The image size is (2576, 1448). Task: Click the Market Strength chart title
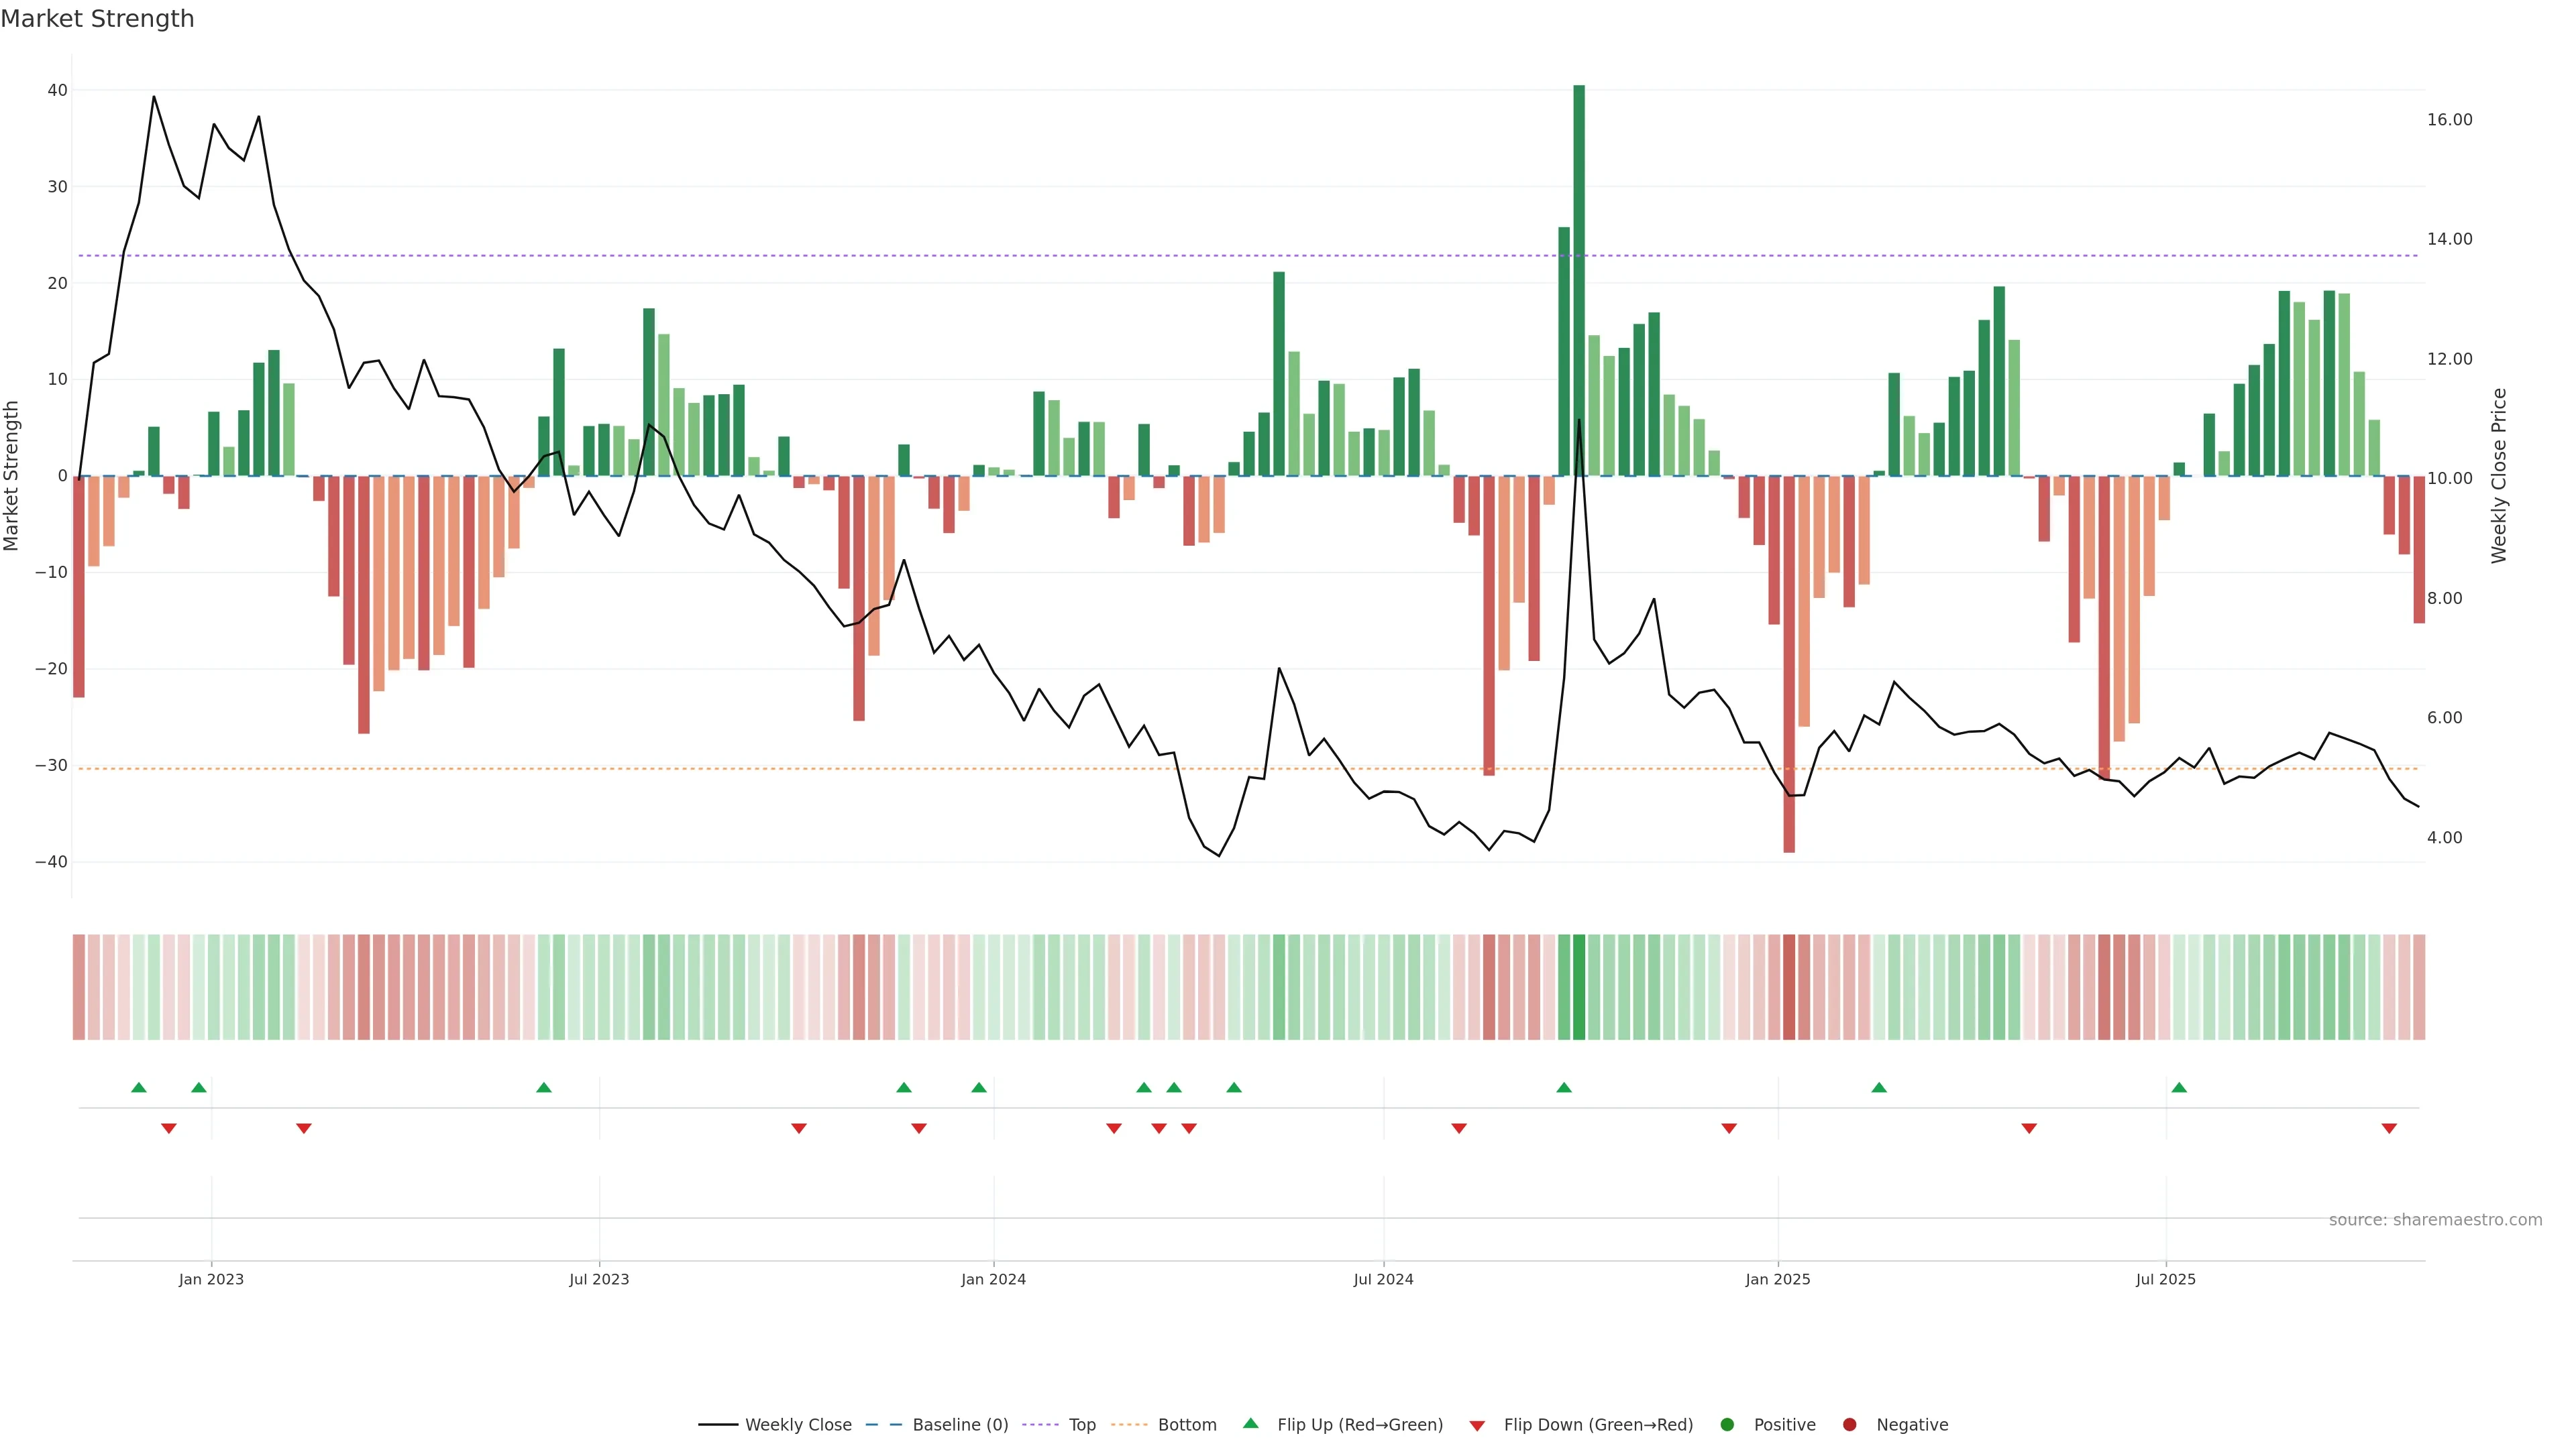tap(97, 19)
